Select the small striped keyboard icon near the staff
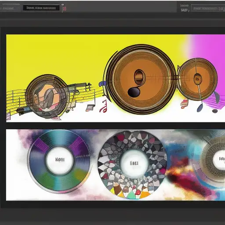Image resolution: width=225 pixels, height=225 pixels. tap(90, 108)
